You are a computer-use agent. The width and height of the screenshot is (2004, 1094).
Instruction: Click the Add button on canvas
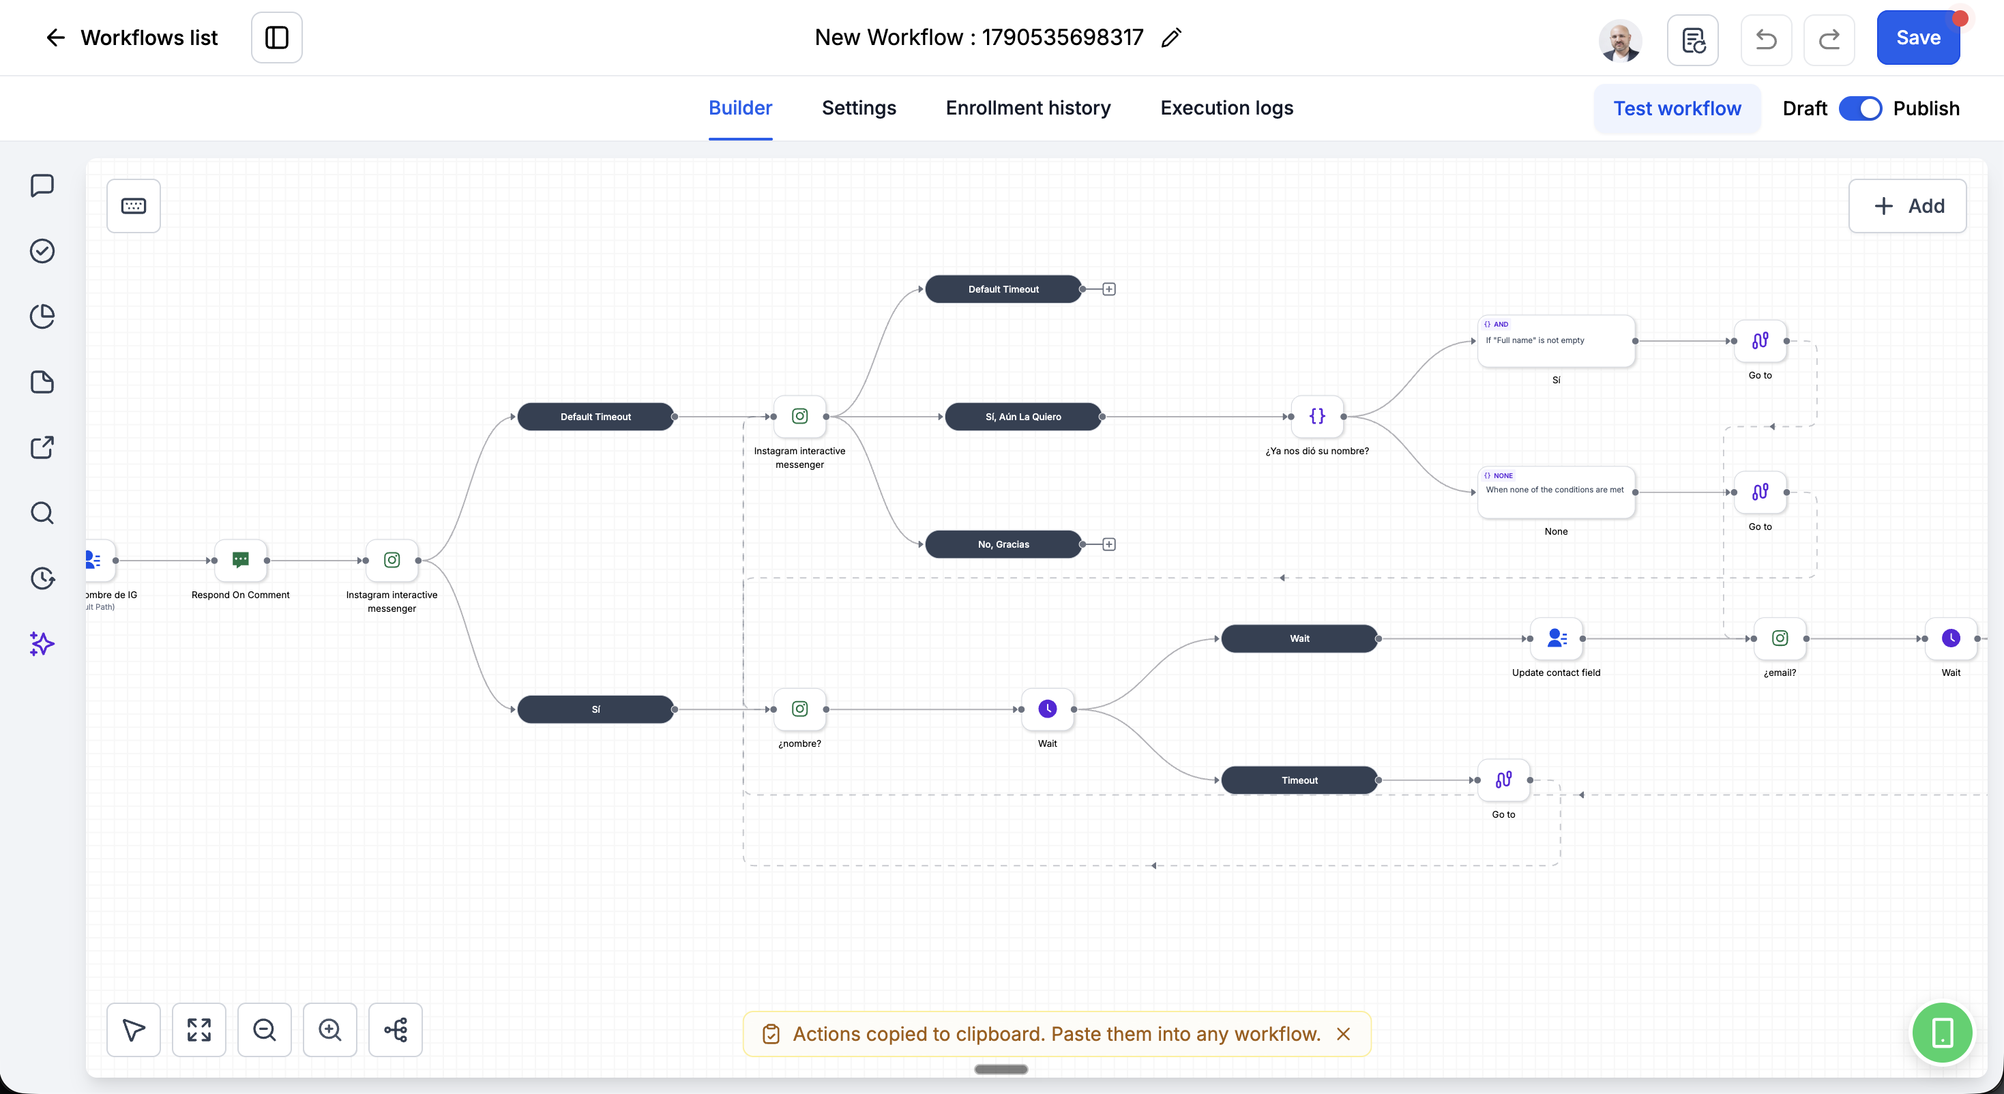(x=1906, y=206)
